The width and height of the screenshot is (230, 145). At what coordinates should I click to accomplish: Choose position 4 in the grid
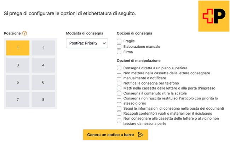[x=43, y=65]
